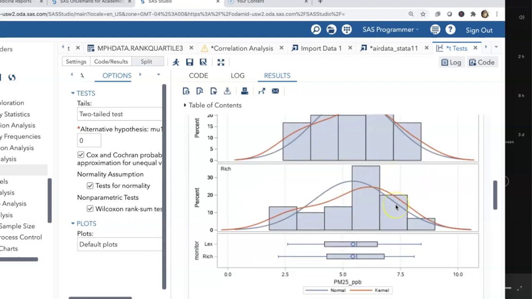Viewport: 532px width, 299px height.
Task: Open the applications grid icon
Action: pos(347,29)
